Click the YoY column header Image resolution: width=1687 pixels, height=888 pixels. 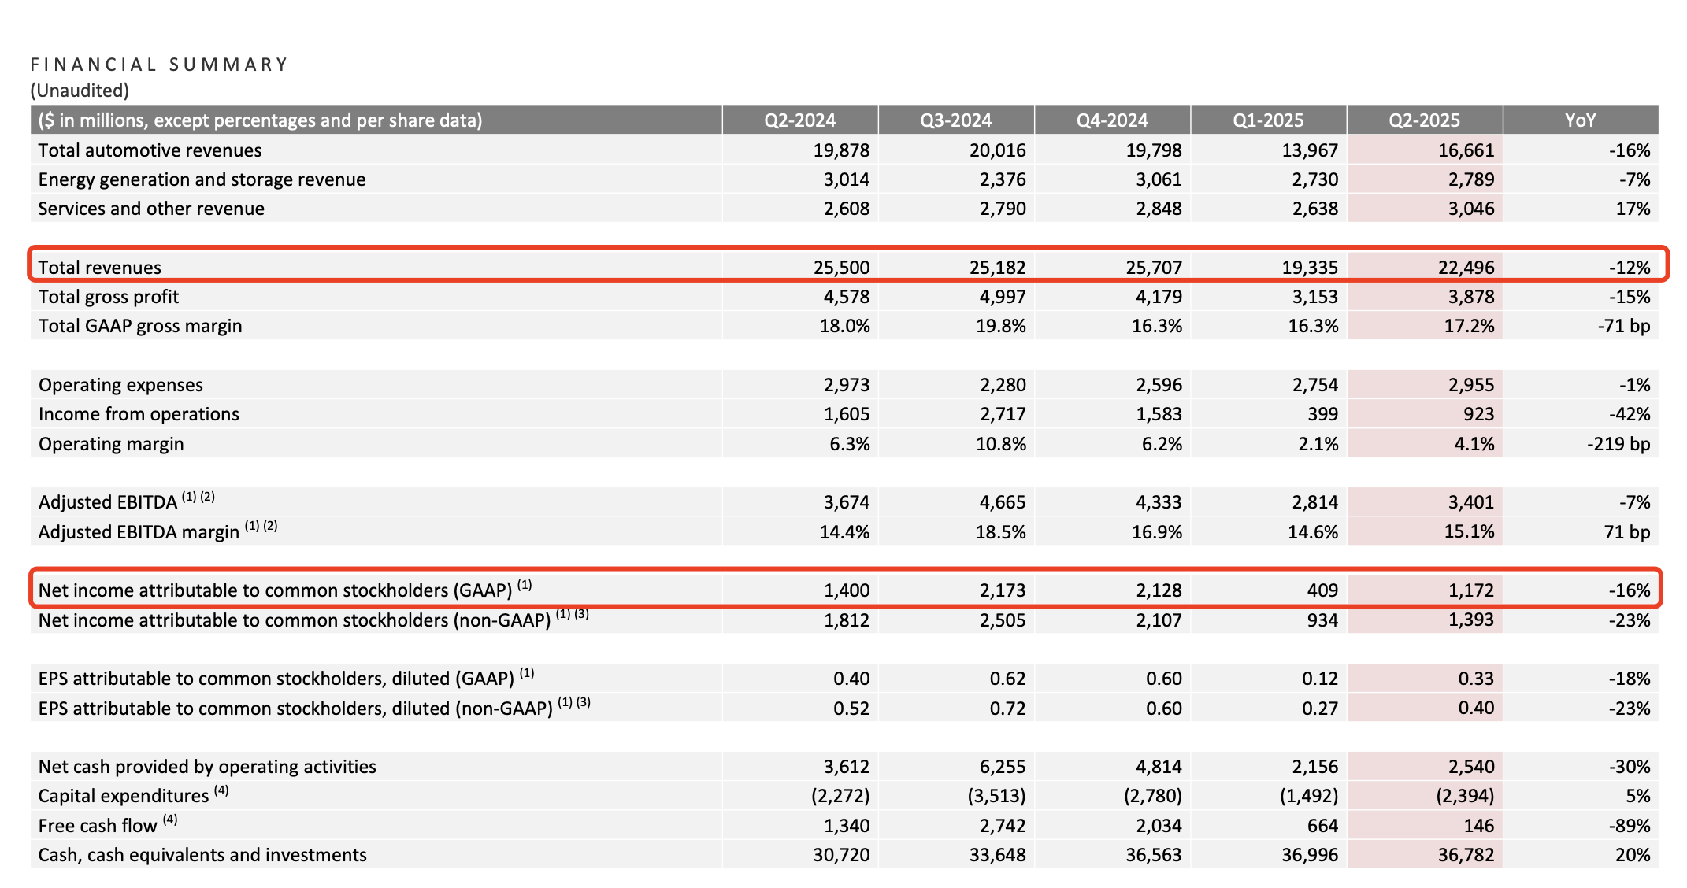(1580, 120)
